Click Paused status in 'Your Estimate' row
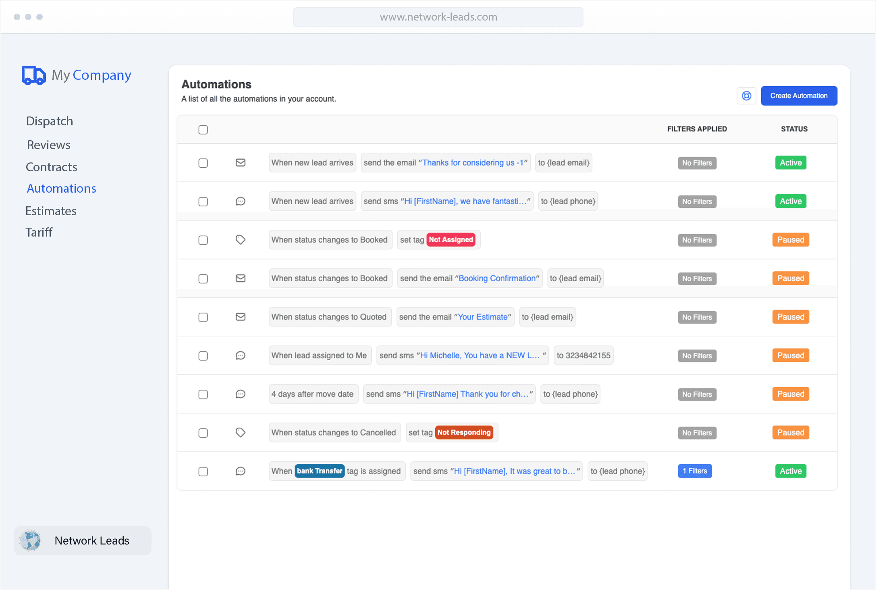 click(x=791, y=317)
